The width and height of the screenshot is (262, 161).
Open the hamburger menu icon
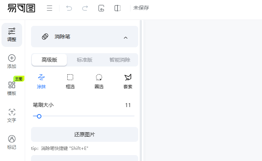tap(50, 8)
